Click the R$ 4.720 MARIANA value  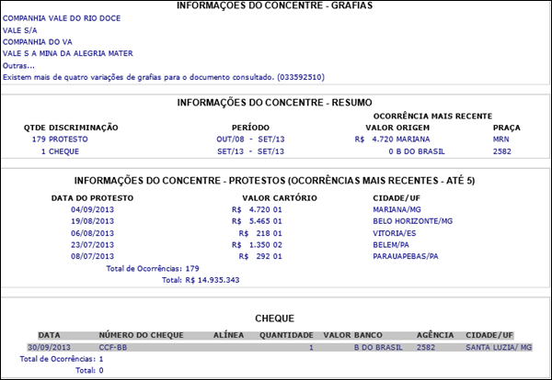(x=393, y=140)
